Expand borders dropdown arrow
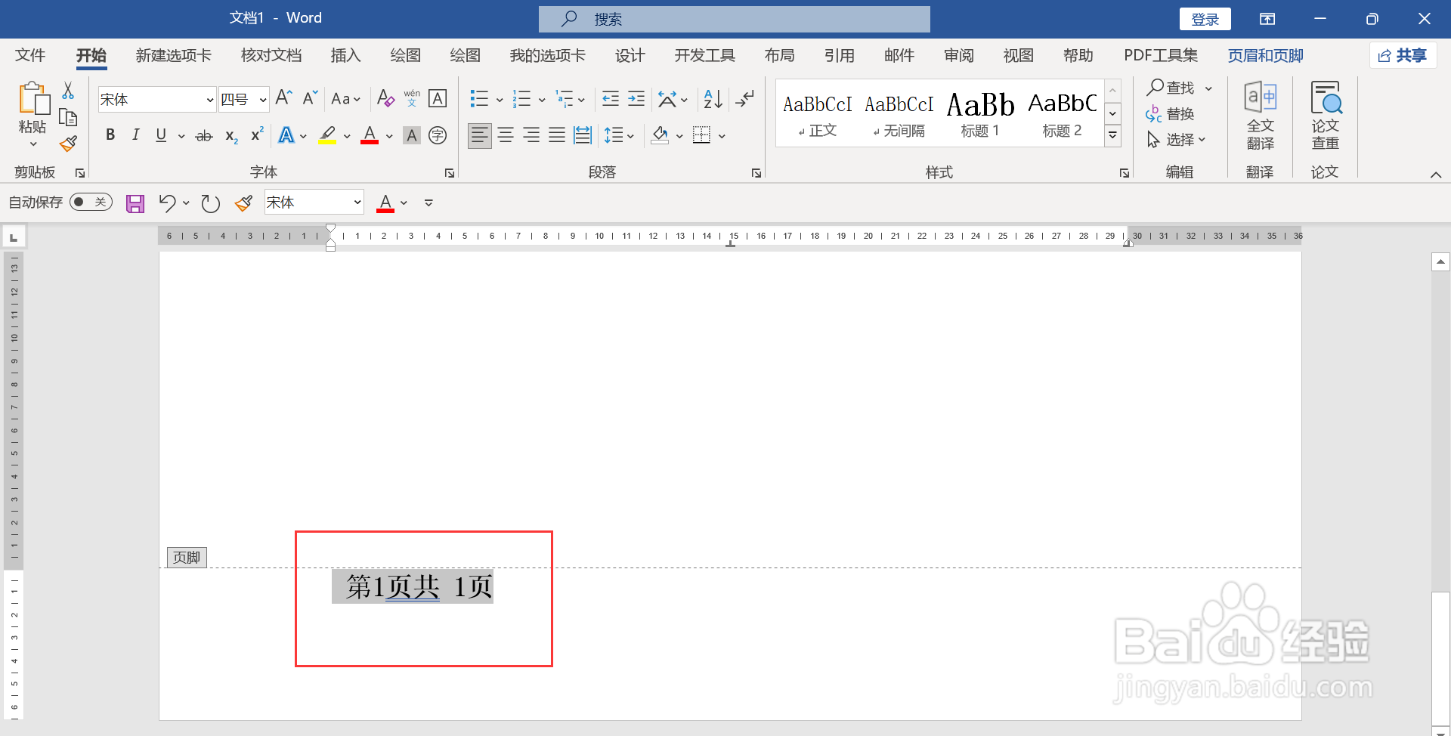This screenshot has width=1451, height=736. click(x=722, y=136)
